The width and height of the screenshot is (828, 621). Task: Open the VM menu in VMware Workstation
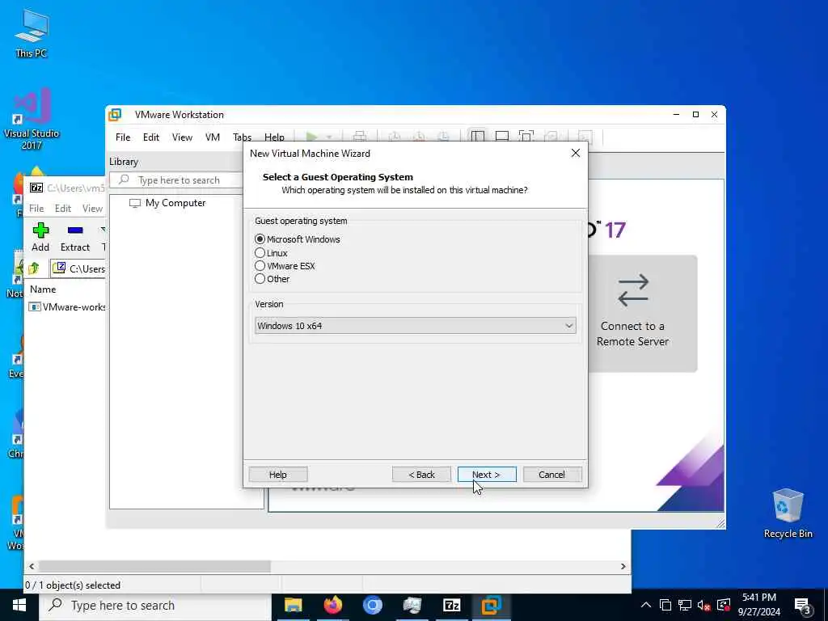[x=213, y=137]
